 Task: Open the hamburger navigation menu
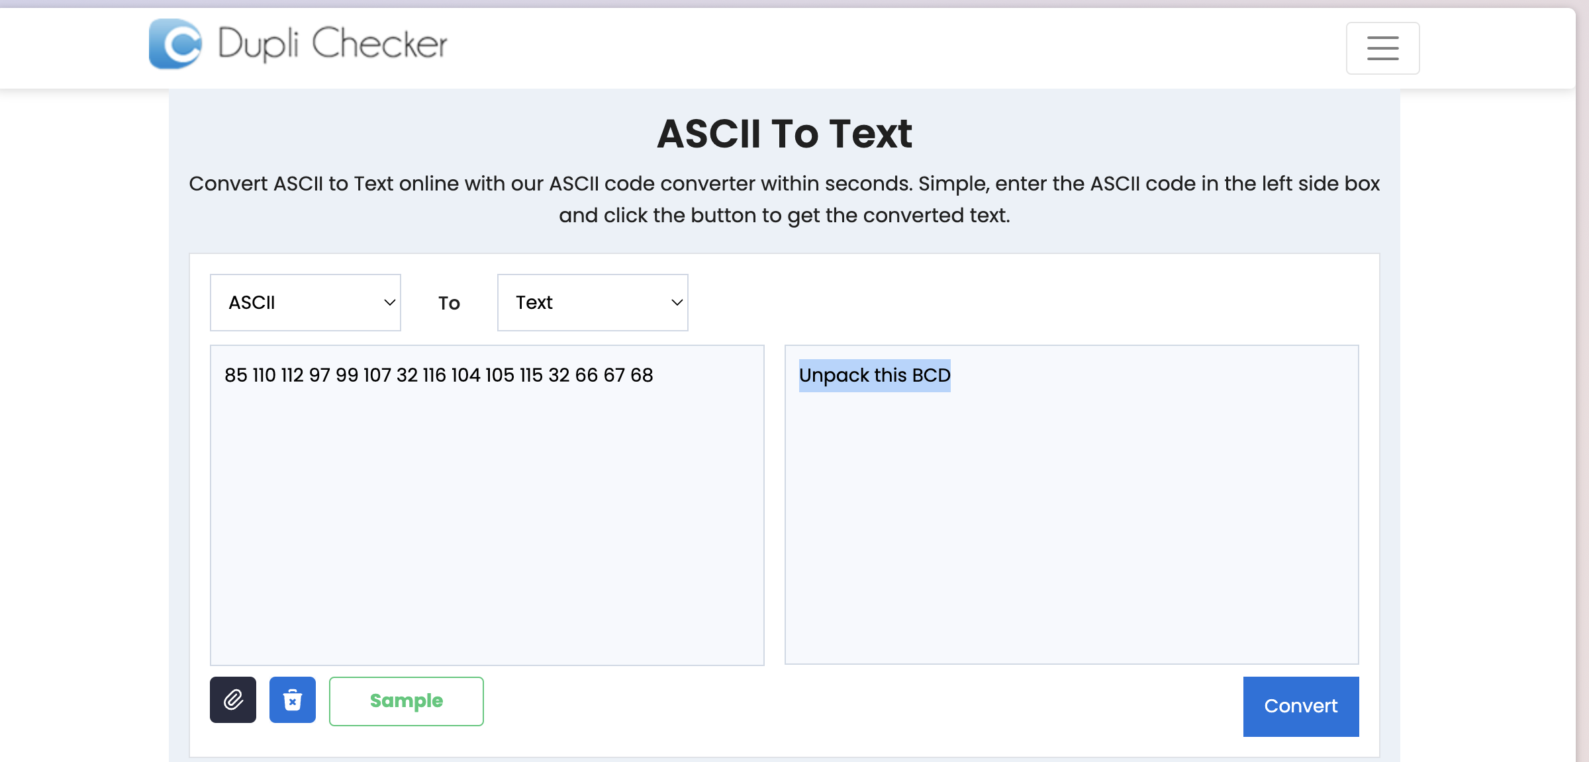[x=1382, y=48]
